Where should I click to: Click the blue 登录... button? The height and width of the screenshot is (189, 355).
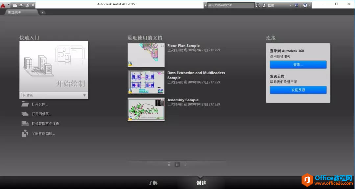pyautogui.click(x=298, y=64)
